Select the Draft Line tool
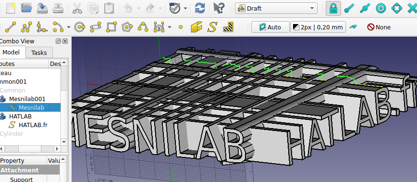The image size is (417, 182). point(11,27)
